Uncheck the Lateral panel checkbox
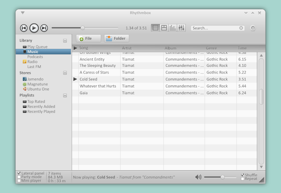 tap(19, 173)
